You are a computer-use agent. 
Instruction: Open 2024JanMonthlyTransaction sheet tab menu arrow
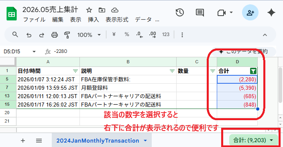(x=145, y=141)
